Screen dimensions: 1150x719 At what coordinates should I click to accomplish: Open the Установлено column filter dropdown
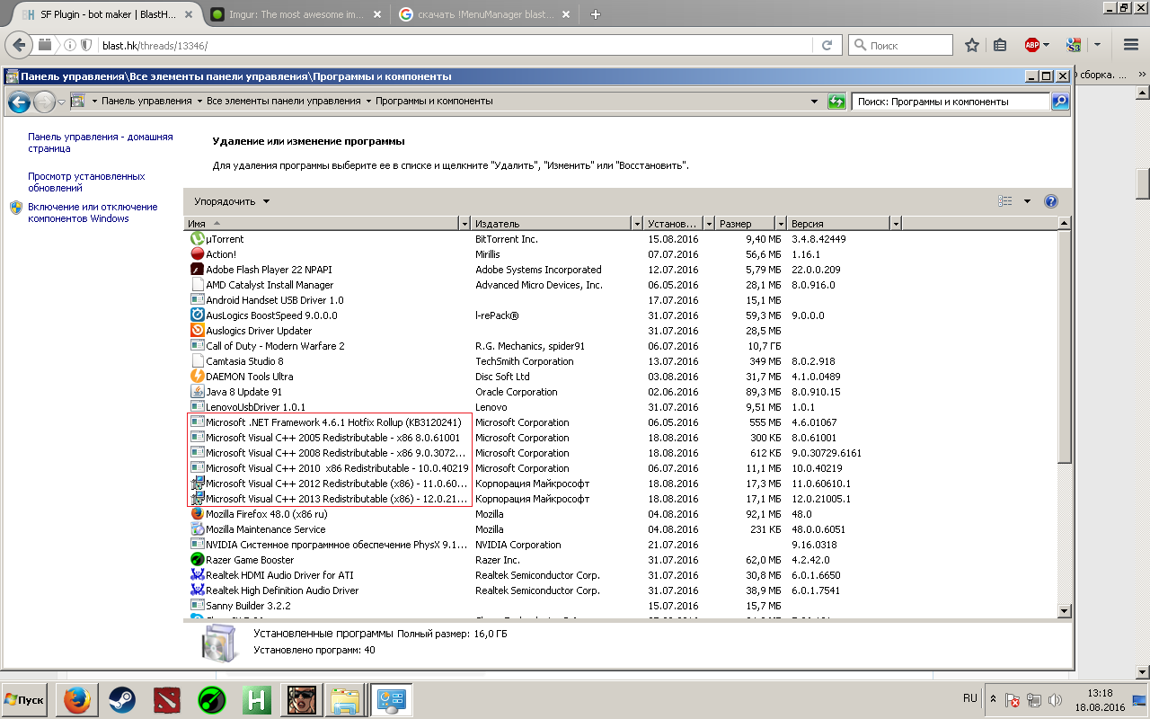tap(709, 224)
